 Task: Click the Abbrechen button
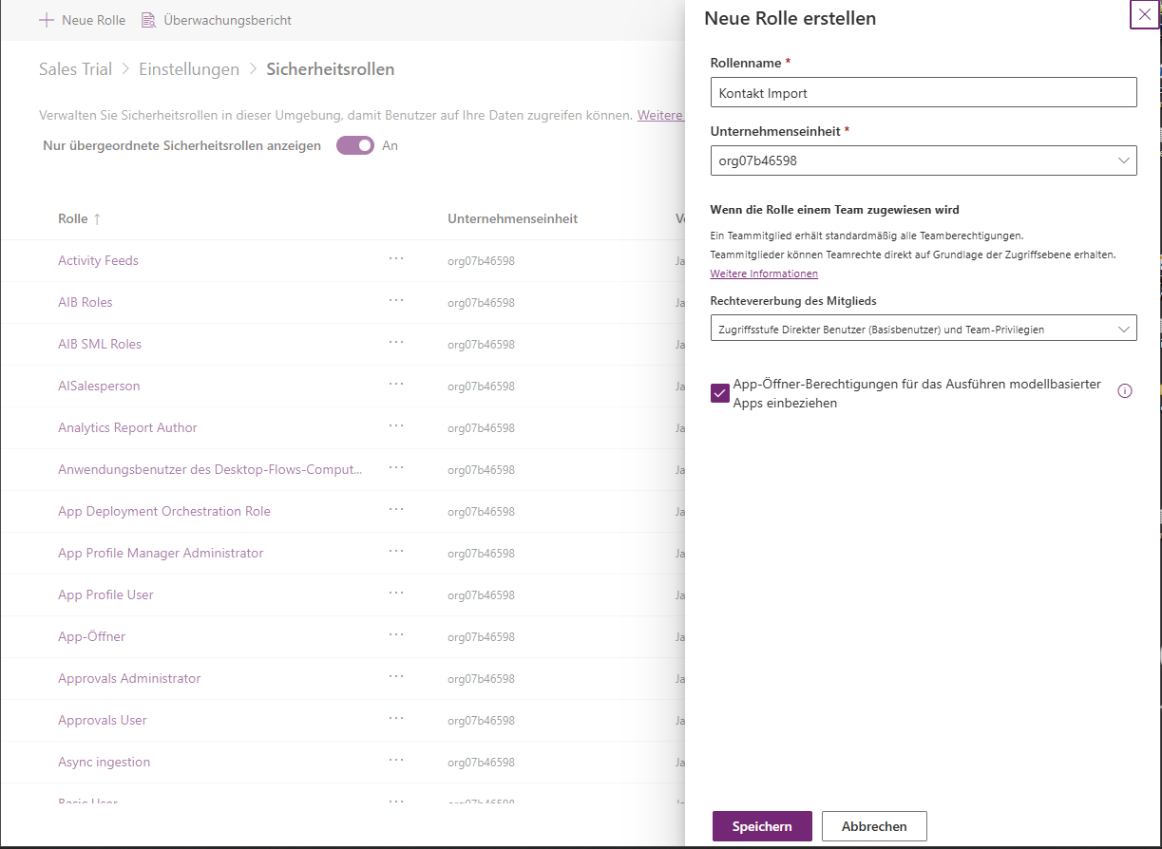tap(874, 826)
